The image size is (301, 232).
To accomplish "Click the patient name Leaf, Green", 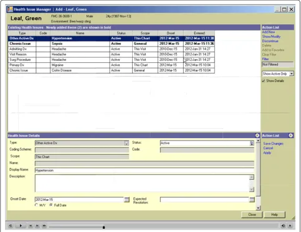I will [x=26, y=19].
